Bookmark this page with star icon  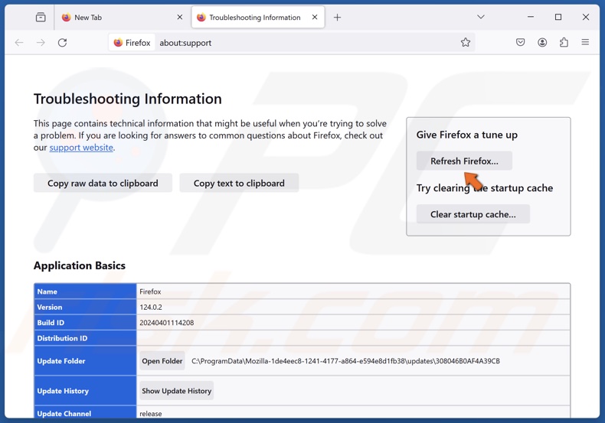tap(466, 43)
